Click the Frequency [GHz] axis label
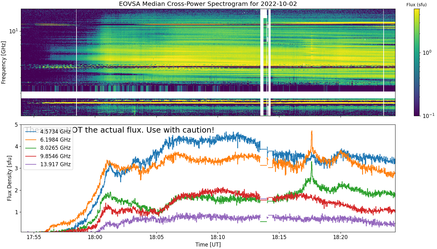 point(3,62)
